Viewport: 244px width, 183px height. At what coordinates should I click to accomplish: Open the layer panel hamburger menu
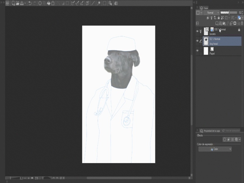[x=197, y=7]
